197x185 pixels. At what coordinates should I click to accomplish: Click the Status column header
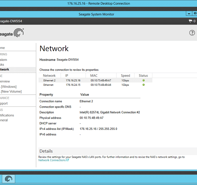pyautogui.click(x=143, y=76)
